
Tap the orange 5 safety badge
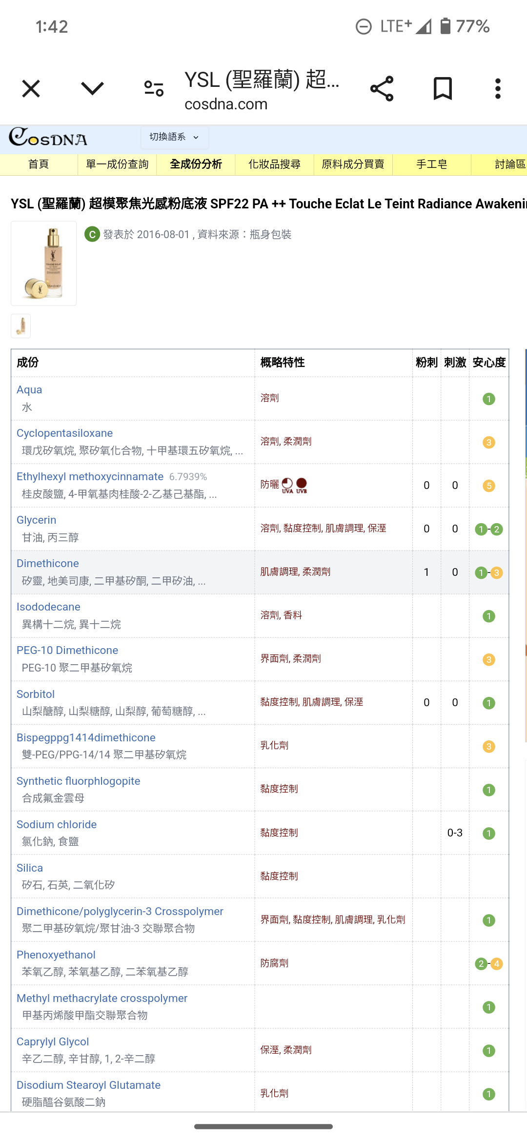point(489,486)
